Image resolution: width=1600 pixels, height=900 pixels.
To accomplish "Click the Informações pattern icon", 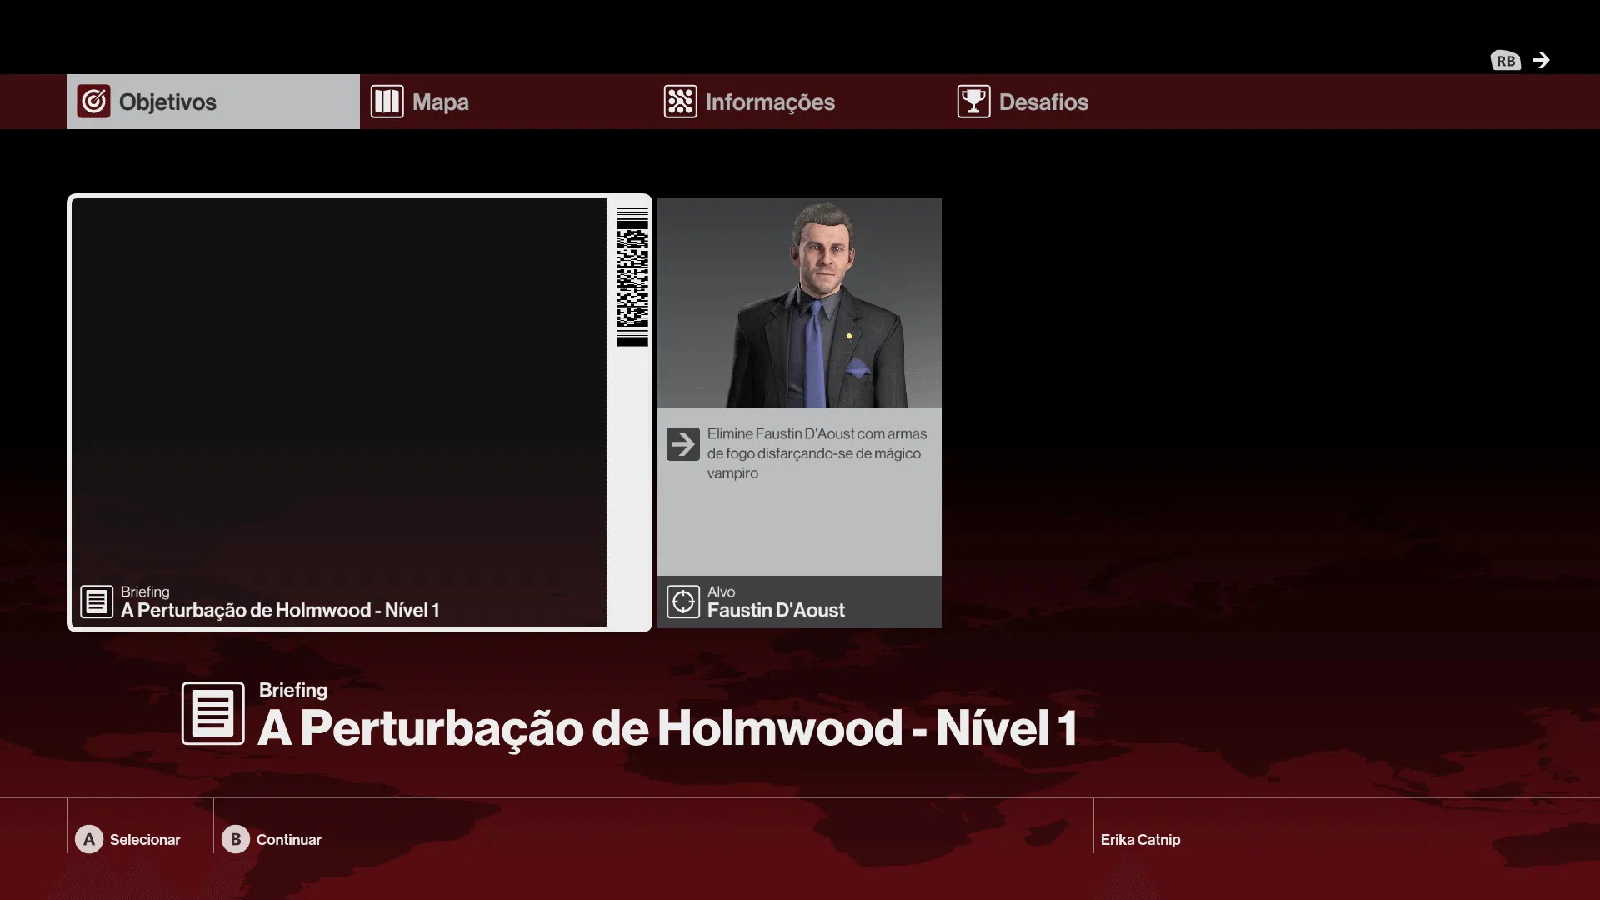I will pos(680,102).
